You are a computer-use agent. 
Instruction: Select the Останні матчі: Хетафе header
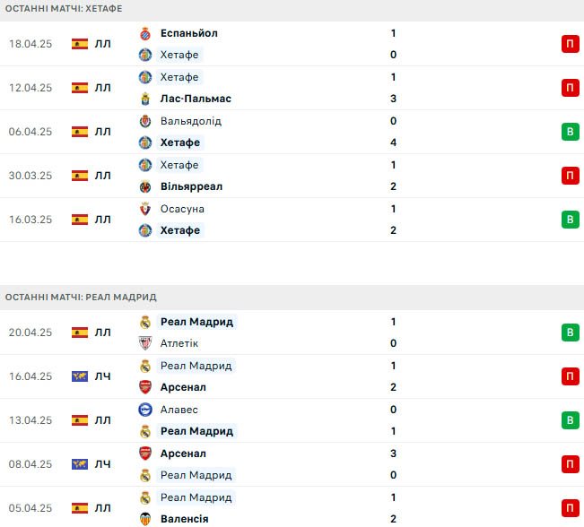(x=64, y=9)
